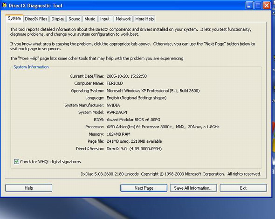Image resolution: width=275 pixels, height=219 pixels.
Task: Switch to the DirectX Files tab
Action: (x=36, y=19)
